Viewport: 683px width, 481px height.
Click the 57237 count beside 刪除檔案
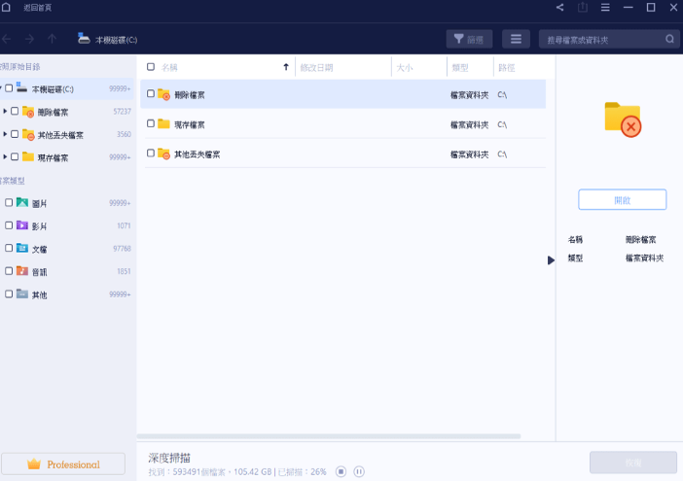122,112
